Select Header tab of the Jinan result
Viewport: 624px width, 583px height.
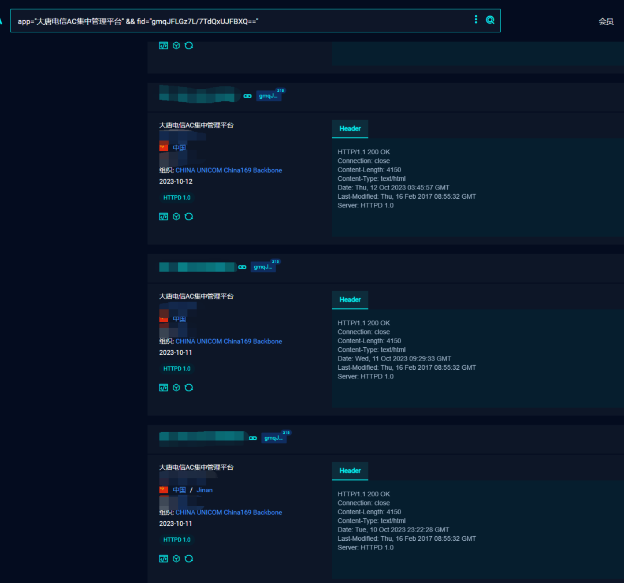pos(350,471)
